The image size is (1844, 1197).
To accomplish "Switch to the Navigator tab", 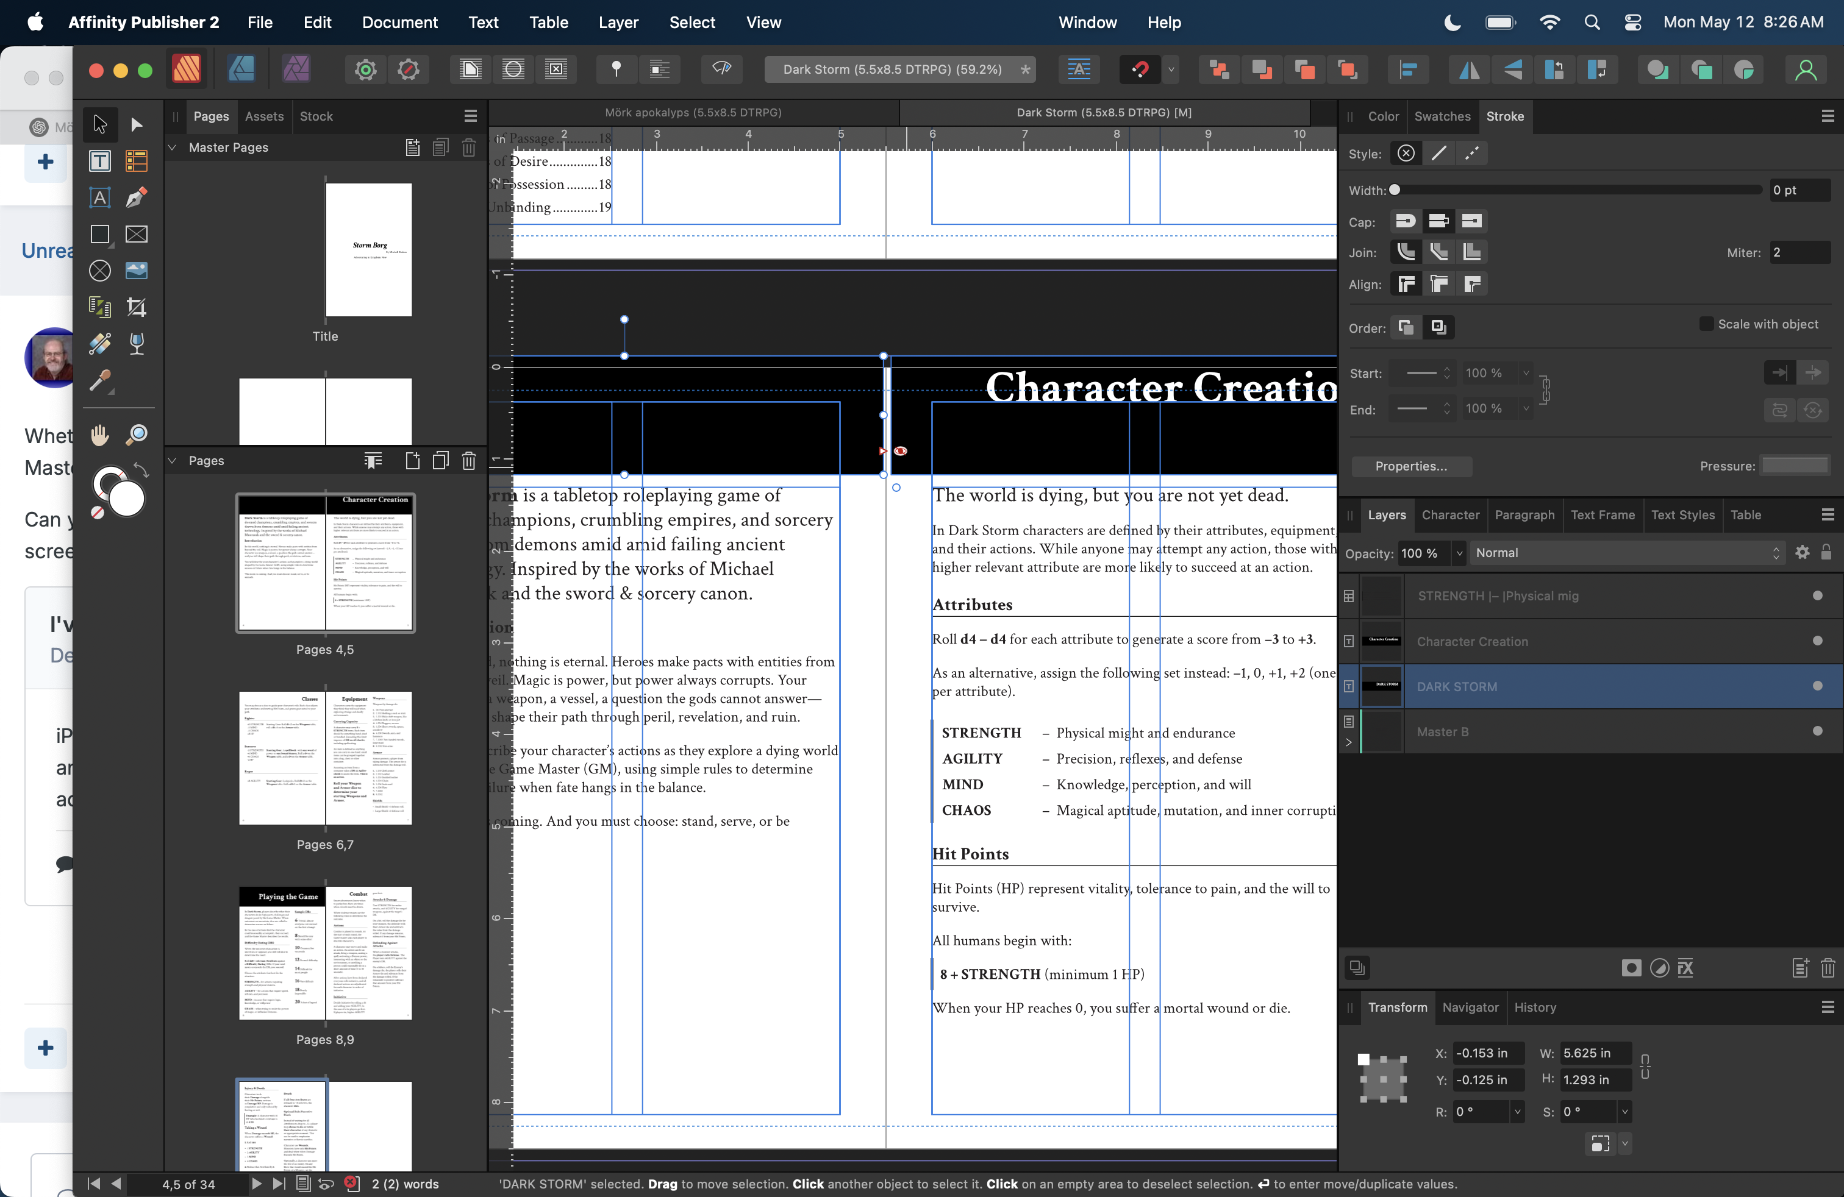I will click(x=1470, y=1007).
